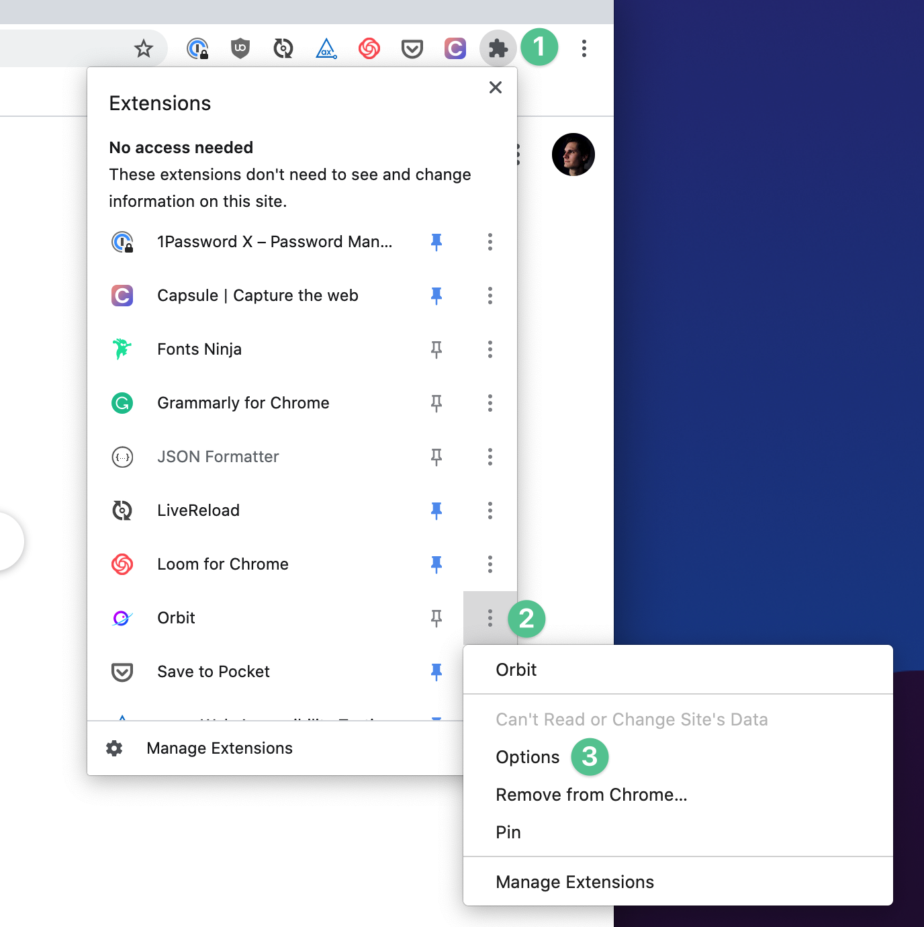Open the Capsule toolbar extension

(x=455, y=48)
